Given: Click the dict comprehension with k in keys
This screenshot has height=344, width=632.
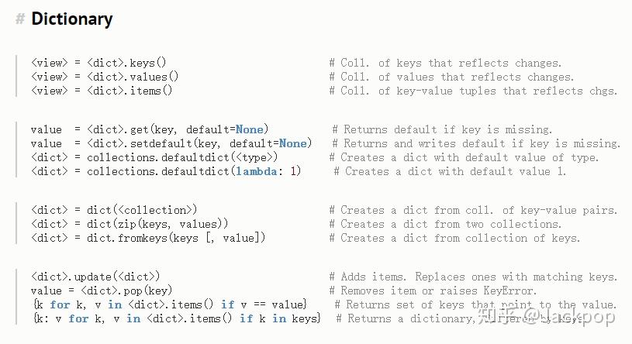Looking at the screenshot, I should click(176, 318).
